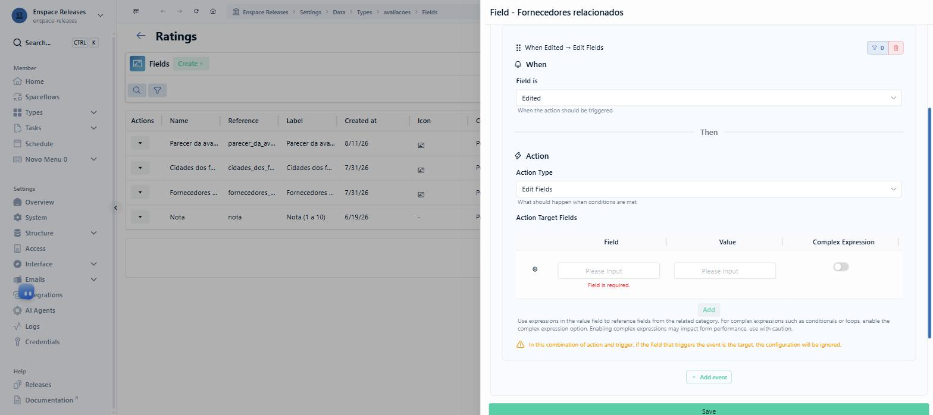The image size is (933, 415).
Task: Expand the Structure settings section
Action: tap(93, 233)
